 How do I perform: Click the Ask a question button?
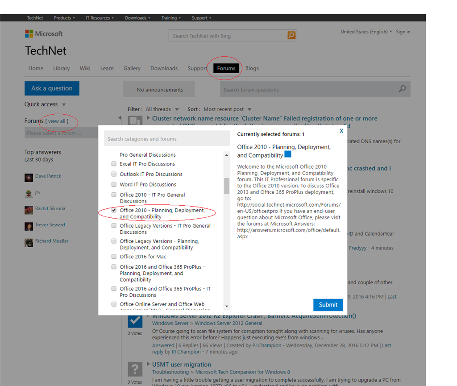coord(52,88)
